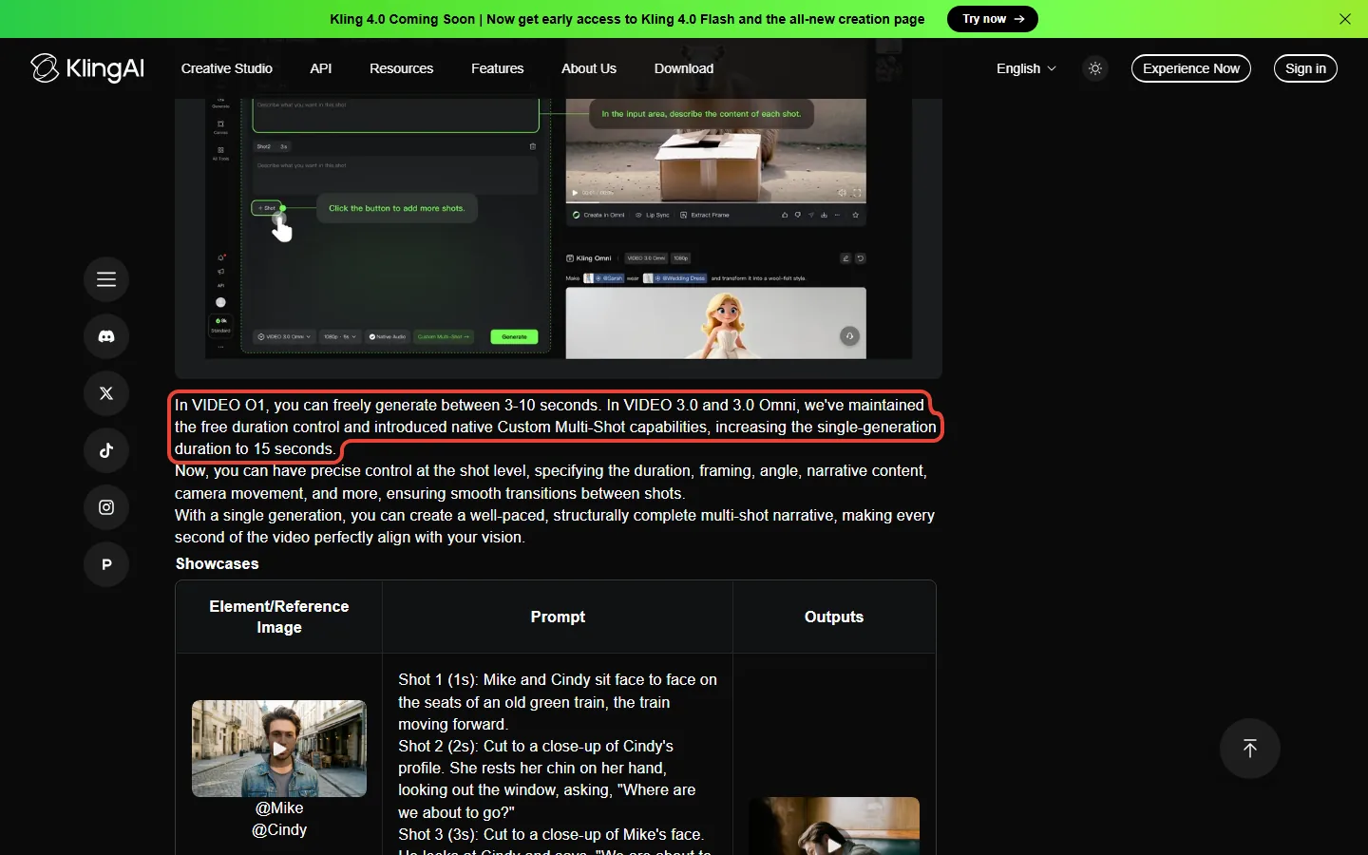
Task: Click the 'In VIDEO O1' paragraph text
Action: [x=556, y=427]
